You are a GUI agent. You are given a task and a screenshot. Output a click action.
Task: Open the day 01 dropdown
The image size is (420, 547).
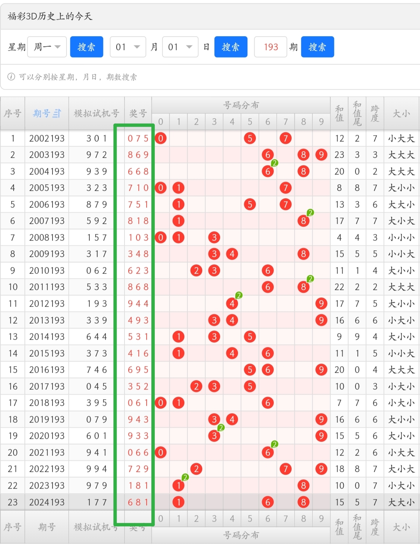180,47
